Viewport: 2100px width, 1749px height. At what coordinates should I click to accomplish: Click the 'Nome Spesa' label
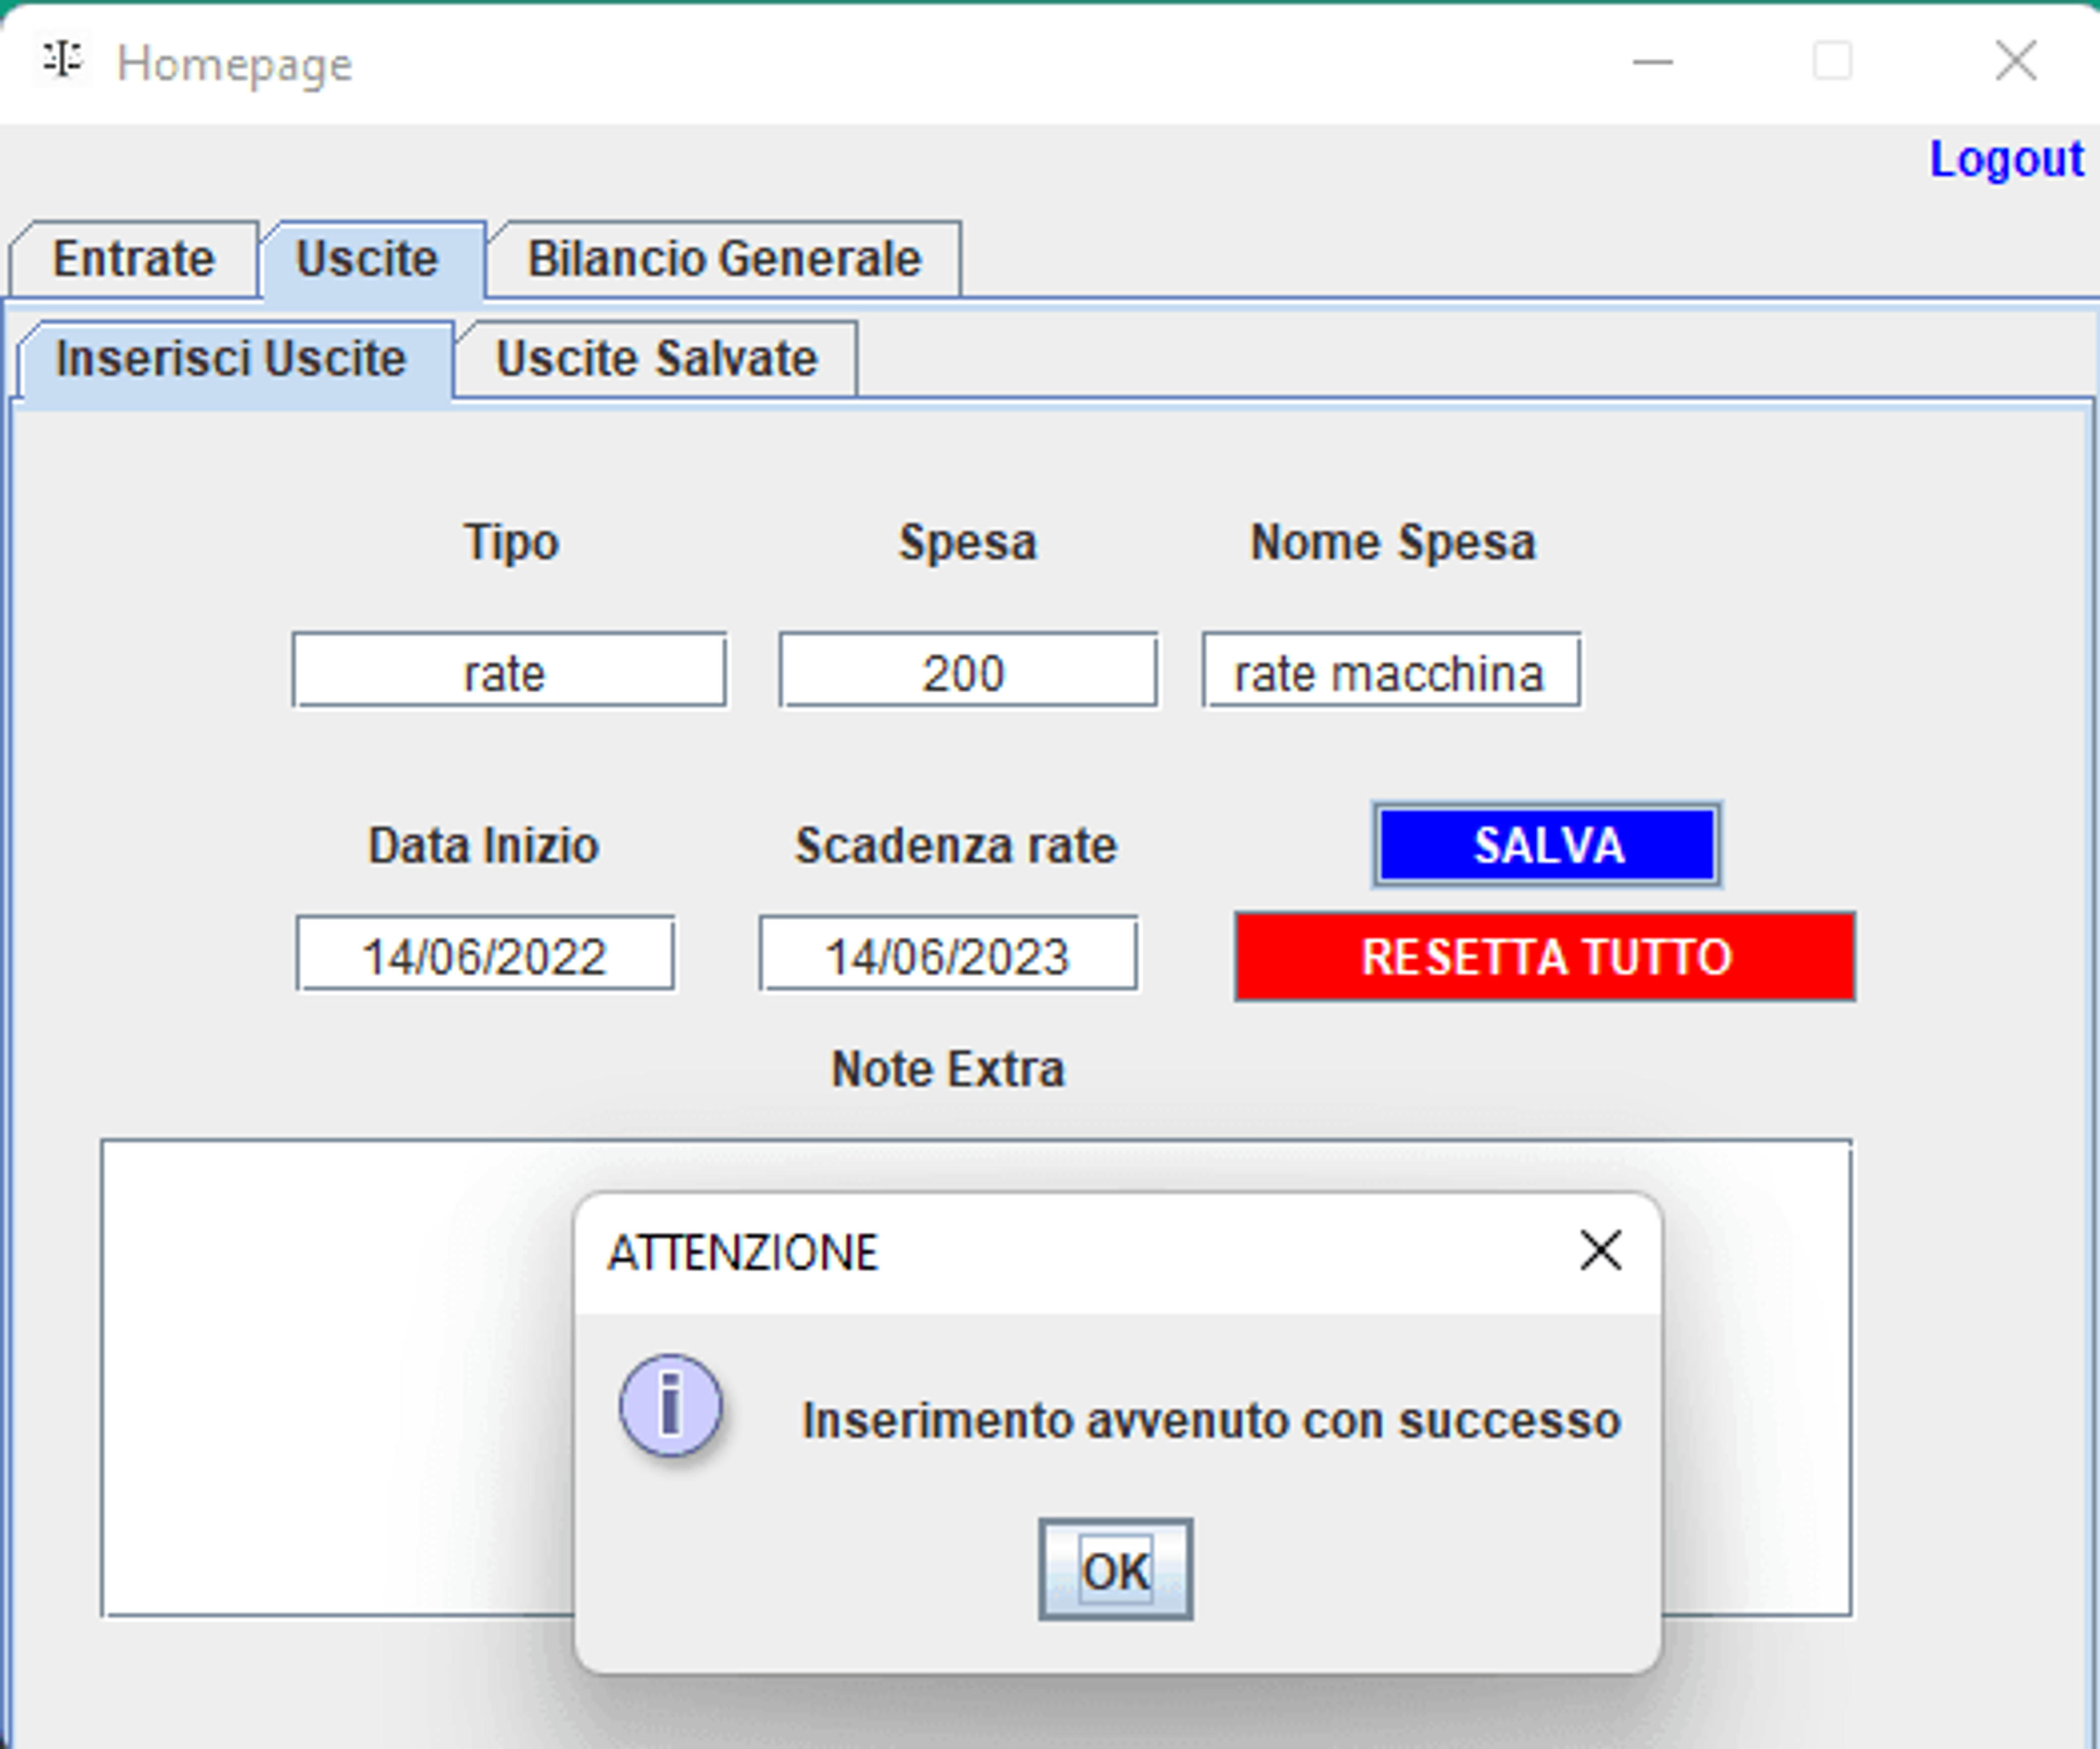click(x=1392, y=543)
